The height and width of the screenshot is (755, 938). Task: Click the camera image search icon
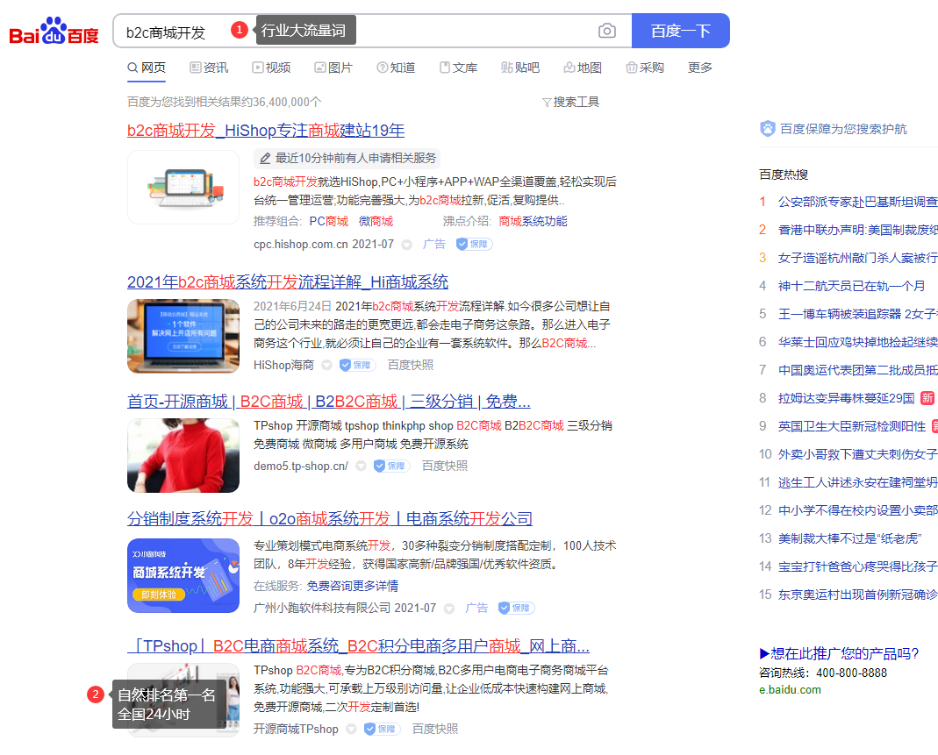tap(607, 32)
